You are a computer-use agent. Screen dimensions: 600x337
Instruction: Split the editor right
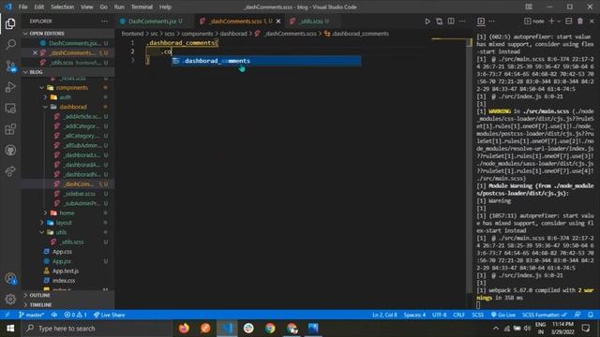(x=451, y=22)
